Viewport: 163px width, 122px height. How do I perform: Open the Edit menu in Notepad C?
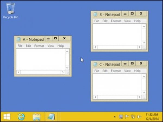(x=105, y=71)
